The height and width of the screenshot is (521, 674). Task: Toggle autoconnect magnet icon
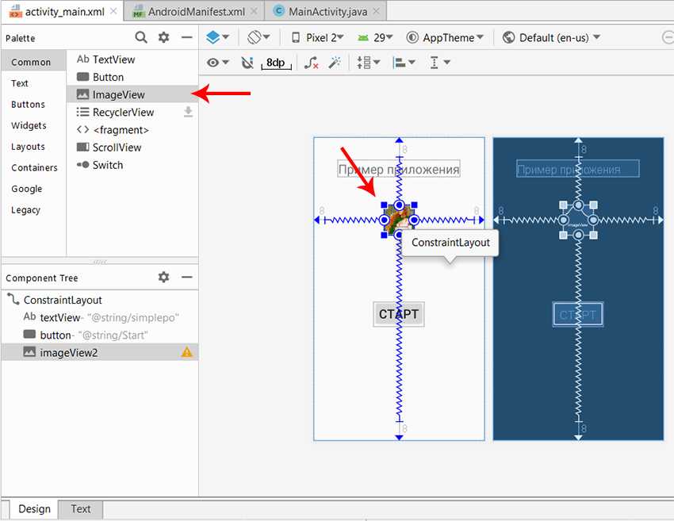[247, 63]
